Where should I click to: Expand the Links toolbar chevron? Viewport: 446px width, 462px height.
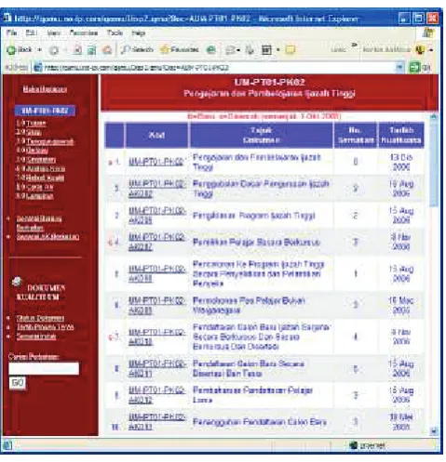pyautogui.click(x=354, y=45)
